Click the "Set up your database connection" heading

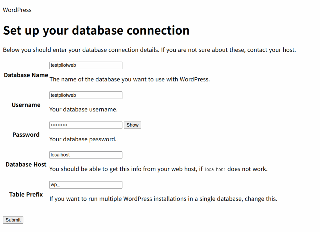(x=96, y=31)
